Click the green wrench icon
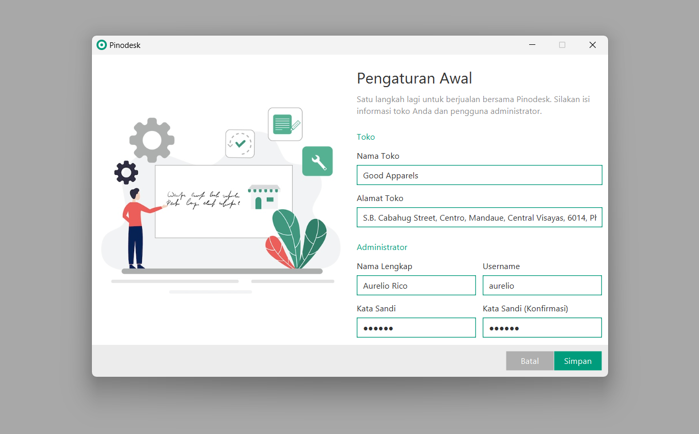699x434 pixels. (x=317, y=161)
